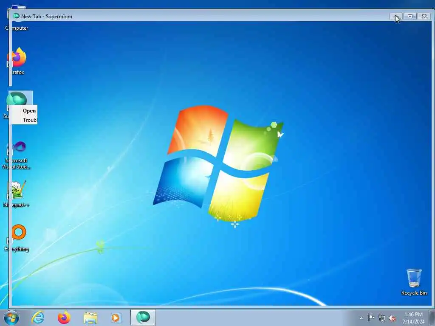Click the Supermium icon in the window title bar
The width and height of the screenshot is (435, 326).
pyautogui.click(x=17, y=16)
